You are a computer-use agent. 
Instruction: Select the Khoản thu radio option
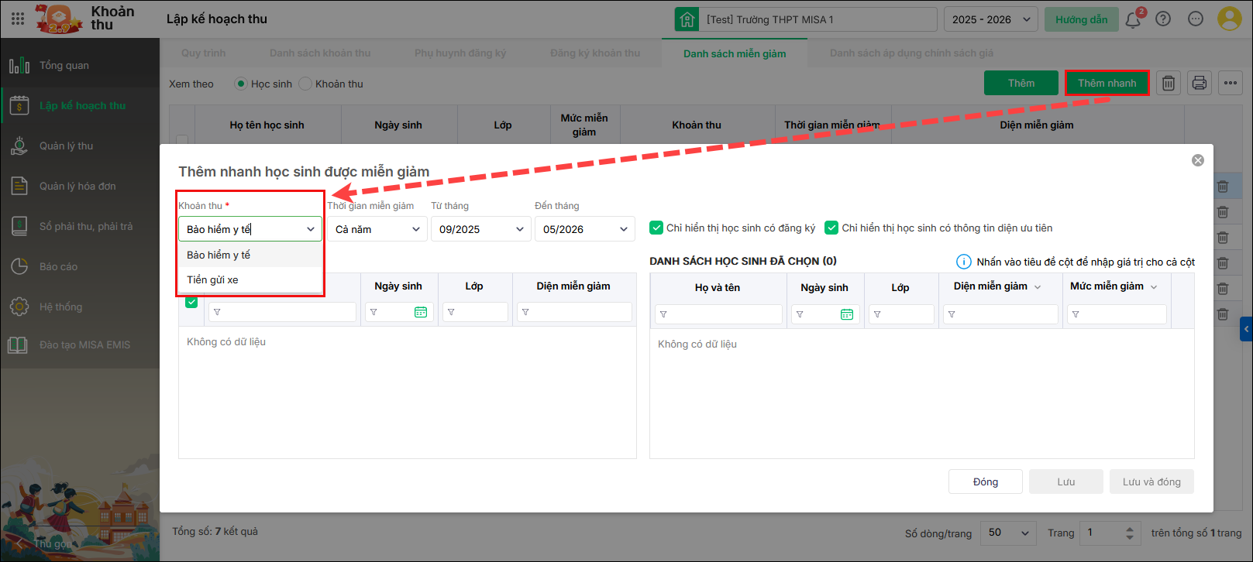click(x=305, y=84)
